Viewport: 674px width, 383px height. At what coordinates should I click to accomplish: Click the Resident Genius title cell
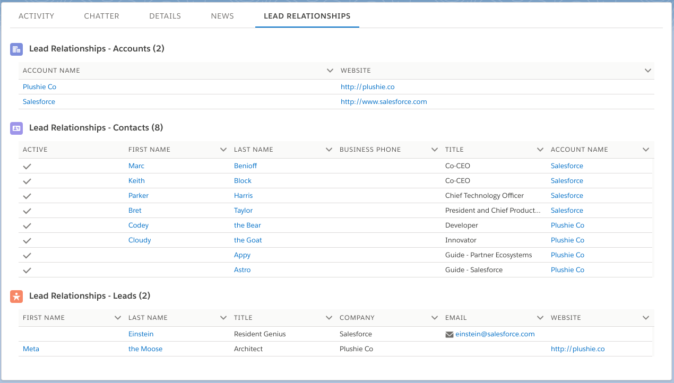point(260,334)
